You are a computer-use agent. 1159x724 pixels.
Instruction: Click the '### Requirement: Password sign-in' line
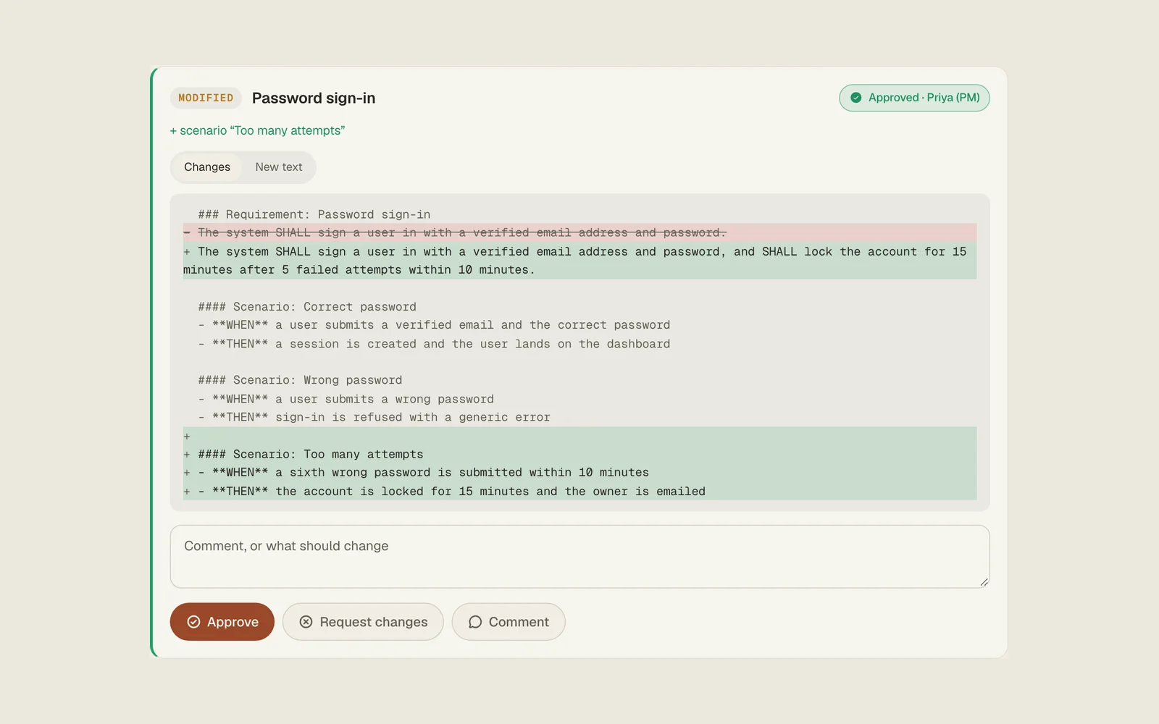pos(314,214)
